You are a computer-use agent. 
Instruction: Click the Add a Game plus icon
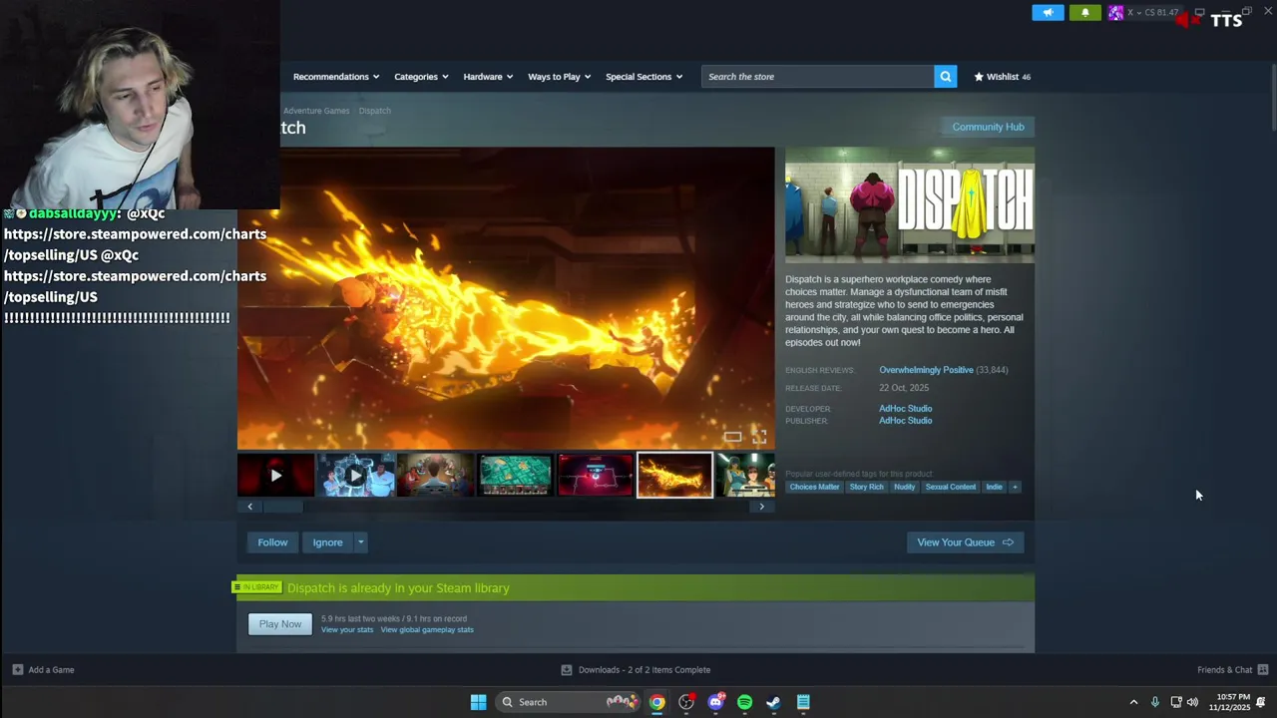point(17,670)
